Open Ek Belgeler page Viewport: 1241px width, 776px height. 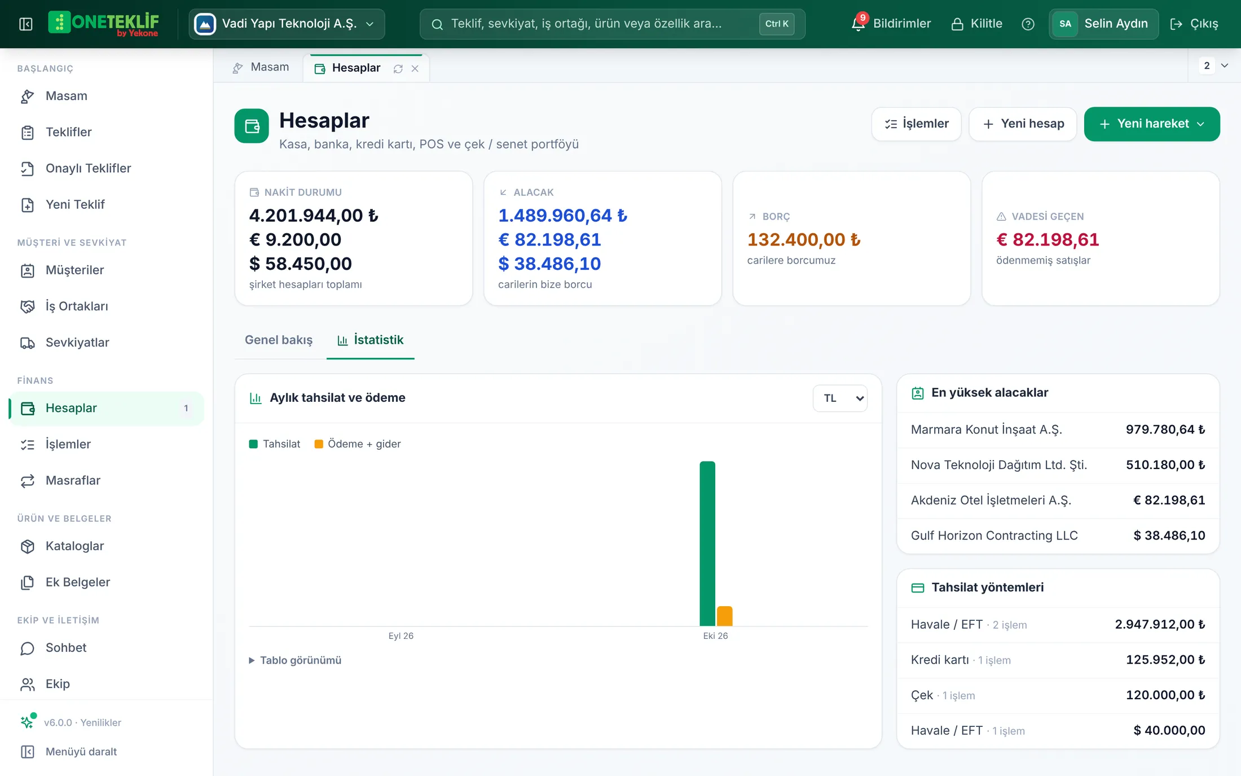pyautogui.click(x=107, y=582)
